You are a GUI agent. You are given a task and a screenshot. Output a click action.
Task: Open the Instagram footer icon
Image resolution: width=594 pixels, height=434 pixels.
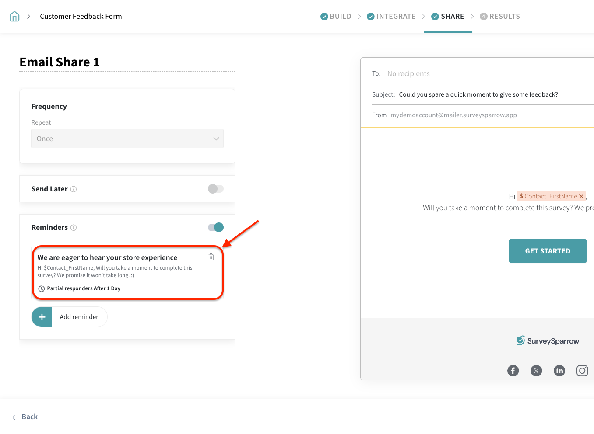pos(582,371)
